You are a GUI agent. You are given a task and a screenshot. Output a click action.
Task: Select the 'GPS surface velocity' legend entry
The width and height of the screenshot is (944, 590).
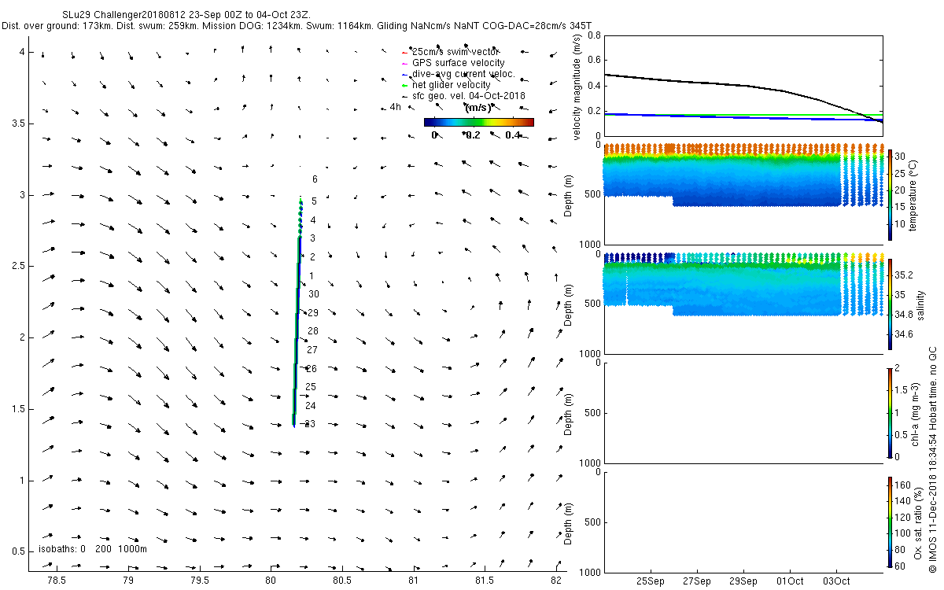point(459,63)
